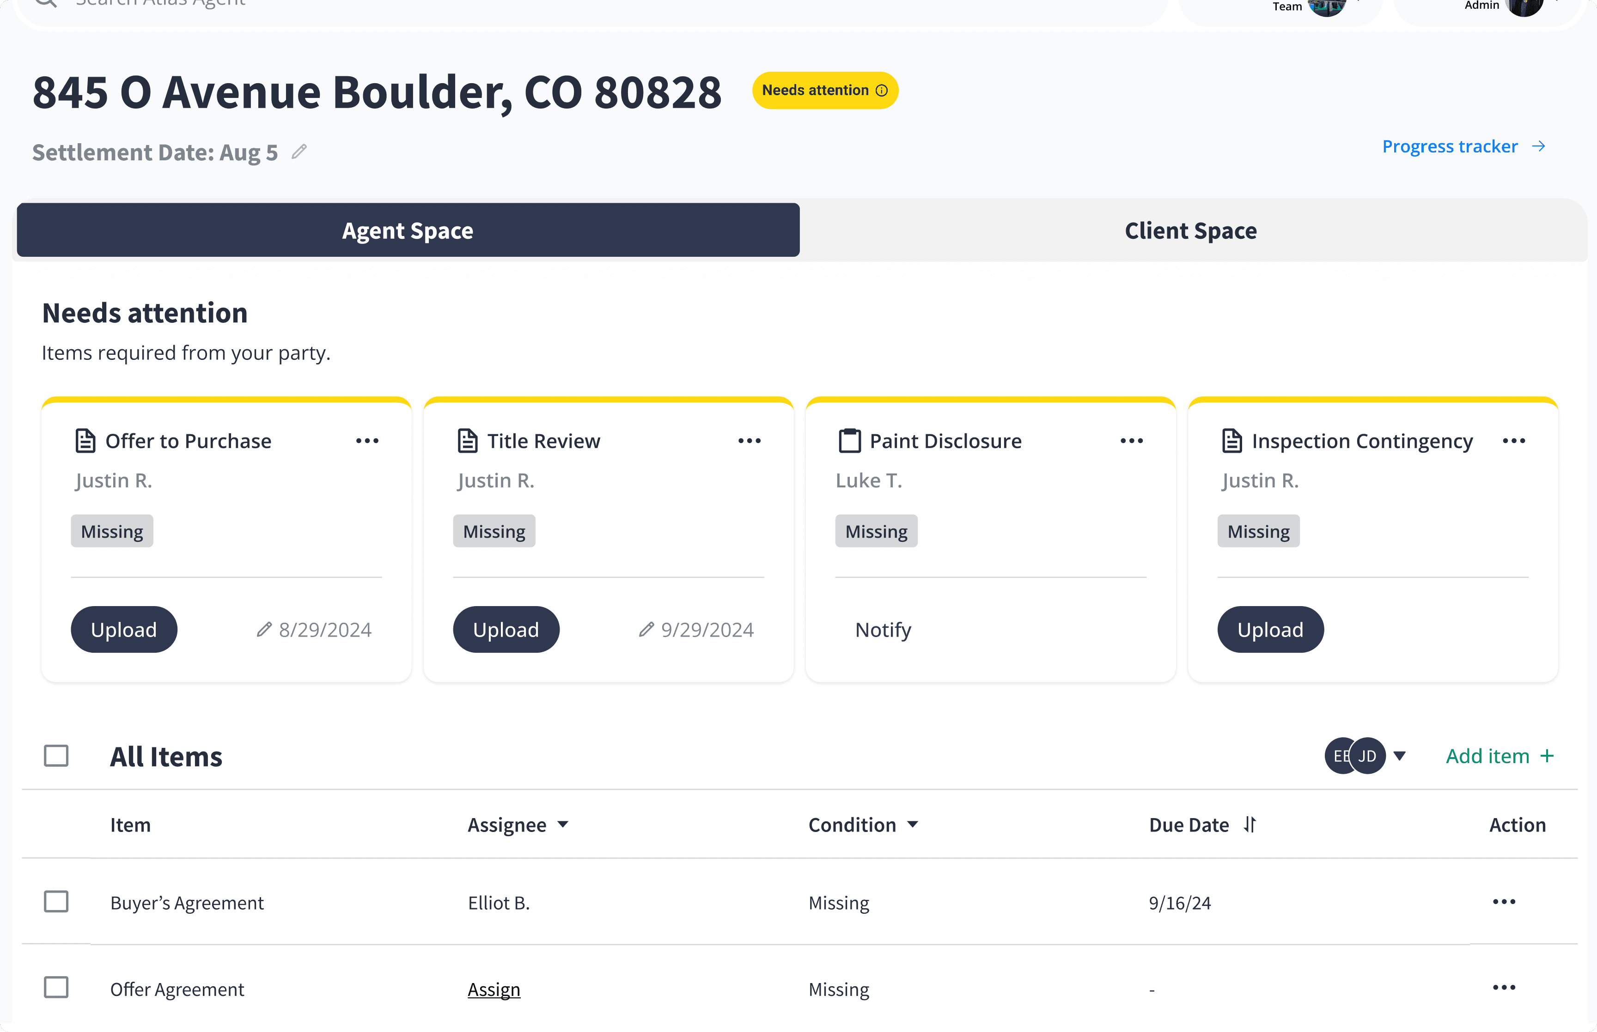Viewport: 1597px width, 1032px height.
Task: Sort by Due Date arrows icon
Action: point(1250,824)
